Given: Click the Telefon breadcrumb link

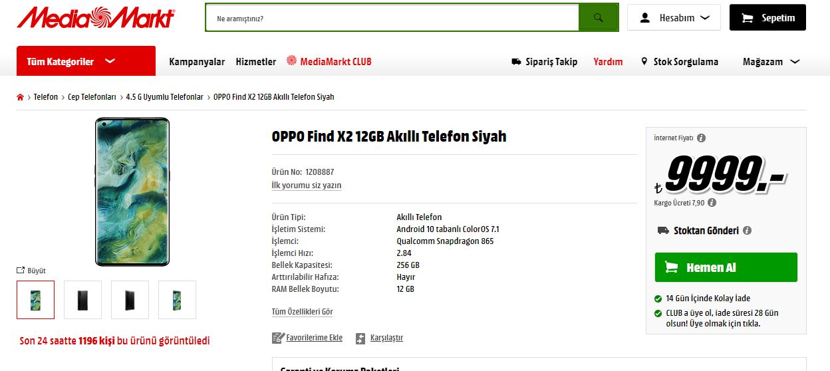Looking at the screenshot, I should [46, 97].
